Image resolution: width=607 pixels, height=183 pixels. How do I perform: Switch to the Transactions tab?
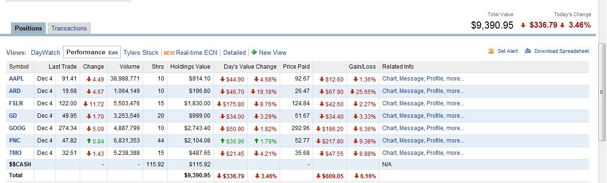(x=69, y=28)
